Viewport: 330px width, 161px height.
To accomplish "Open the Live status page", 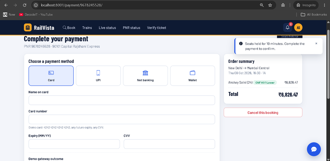I will click(x=107, y=28).
